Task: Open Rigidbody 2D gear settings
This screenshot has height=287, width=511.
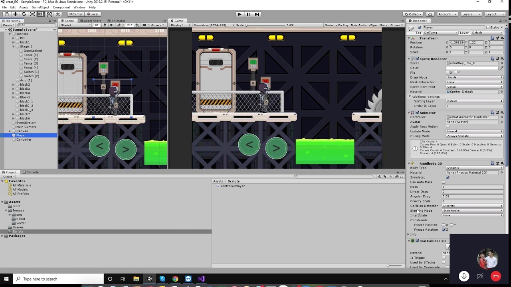Action: pos(502,163)
